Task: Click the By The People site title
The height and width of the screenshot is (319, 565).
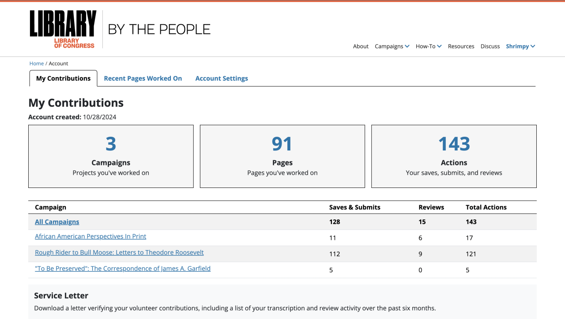Action: tap(159, 30)
